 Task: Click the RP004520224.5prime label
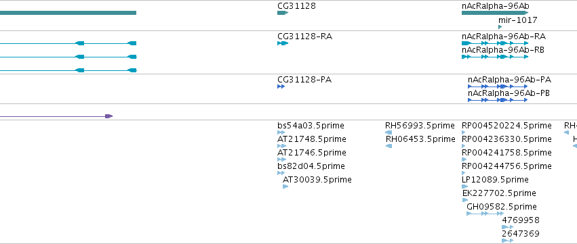[506, 126]
